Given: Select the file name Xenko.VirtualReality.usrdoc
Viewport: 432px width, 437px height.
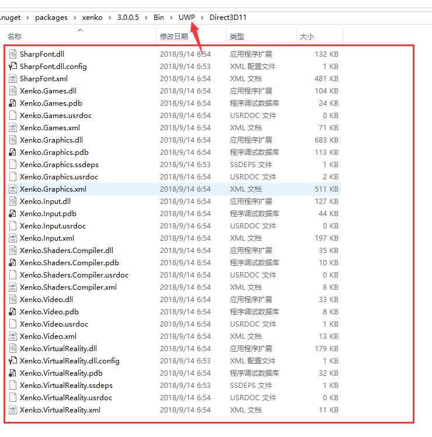Looking at the screenshot, I should [x=66, y=398].
